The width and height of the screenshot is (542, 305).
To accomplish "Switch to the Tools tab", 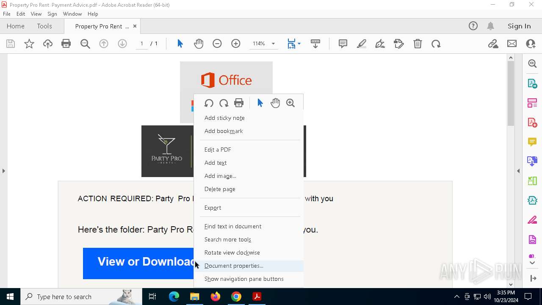I will (x=44, y=26).
